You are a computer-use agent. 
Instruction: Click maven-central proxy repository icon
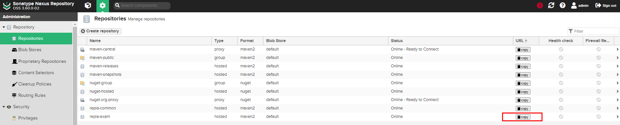pyautogui.click(x=82, y=50)
